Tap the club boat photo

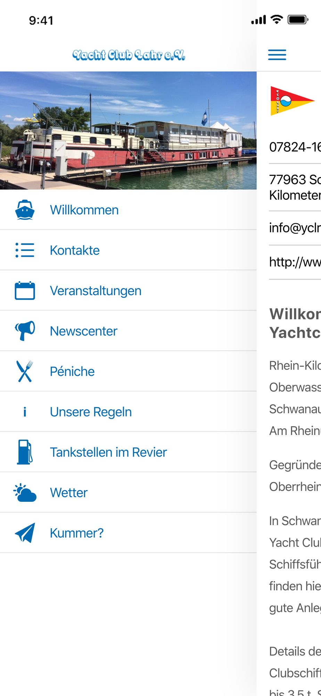click(128, 130)
